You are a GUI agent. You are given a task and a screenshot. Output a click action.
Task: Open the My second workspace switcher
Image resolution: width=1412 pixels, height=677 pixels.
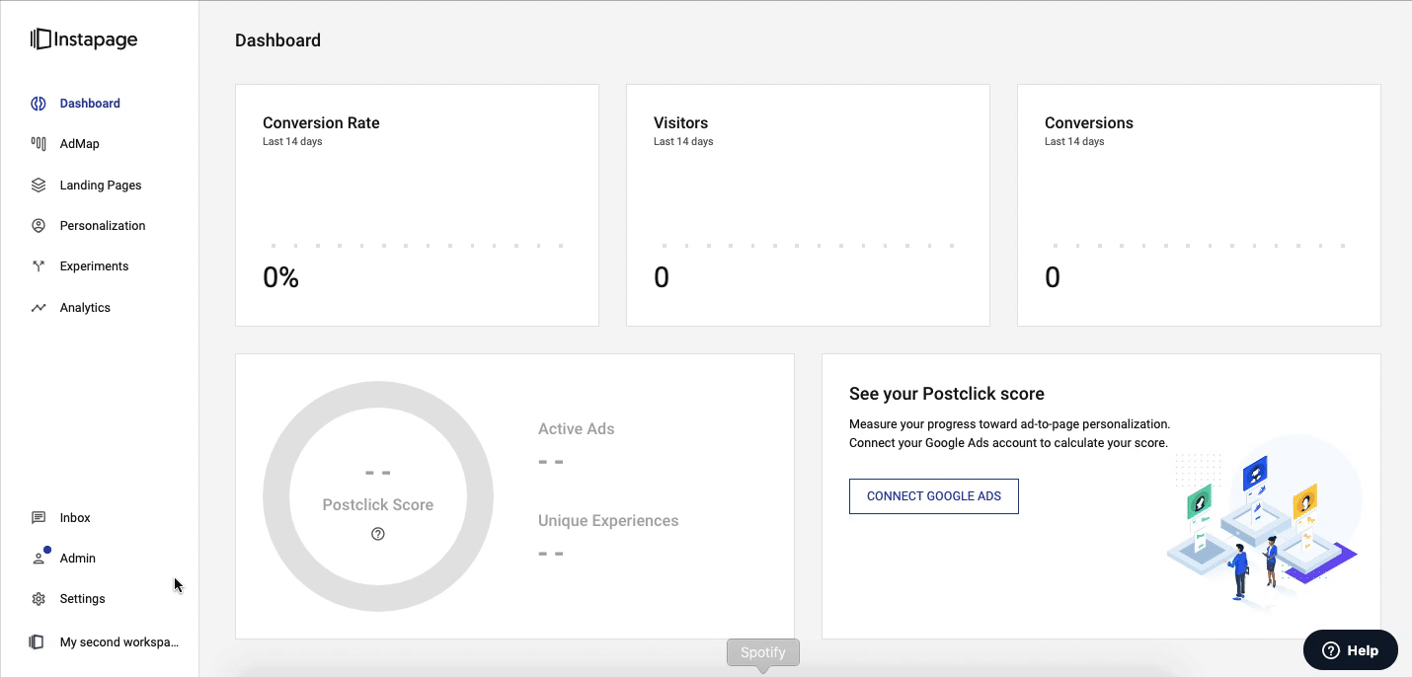click(x=119, y=641)
